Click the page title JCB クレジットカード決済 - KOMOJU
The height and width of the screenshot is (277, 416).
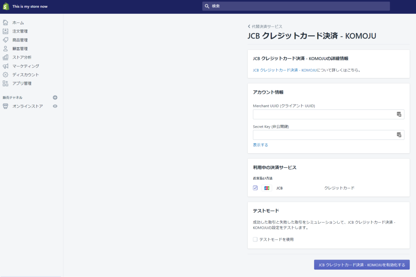click(x=312, y=36)
